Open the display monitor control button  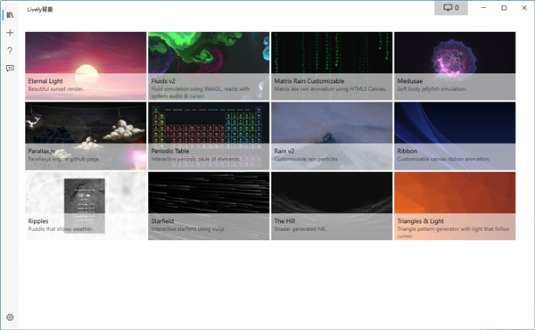pos(451,8)
